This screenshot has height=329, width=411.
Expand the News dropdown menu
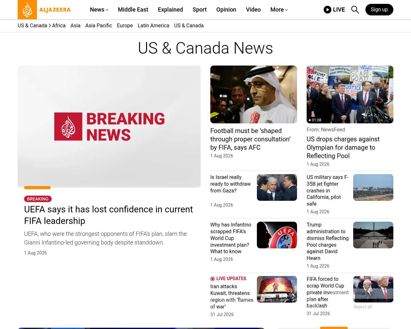click(99, 10)
